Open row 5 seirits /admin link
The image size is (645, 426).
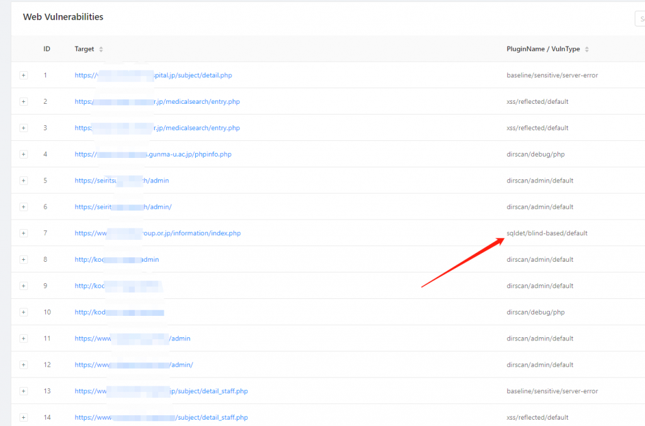(122, 181)
